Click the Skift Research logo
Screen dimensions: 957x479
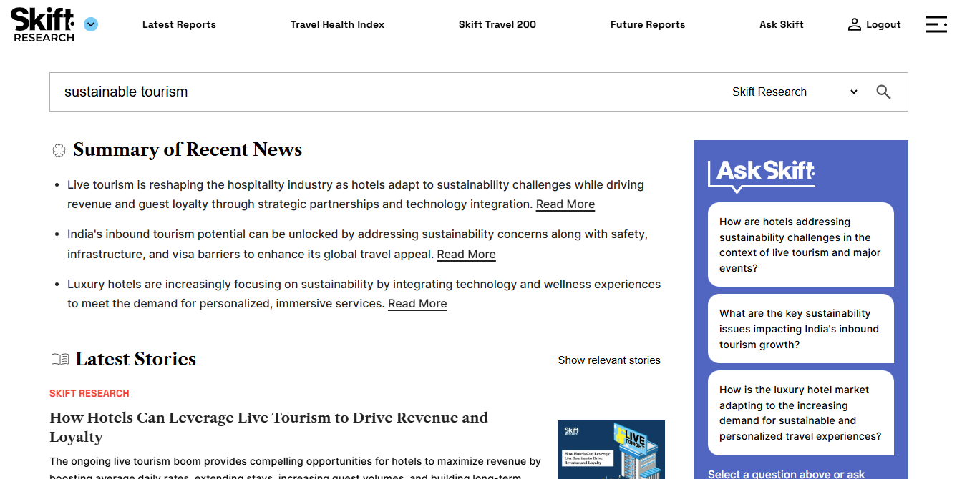pyautogui.click(x=43, y=24)
